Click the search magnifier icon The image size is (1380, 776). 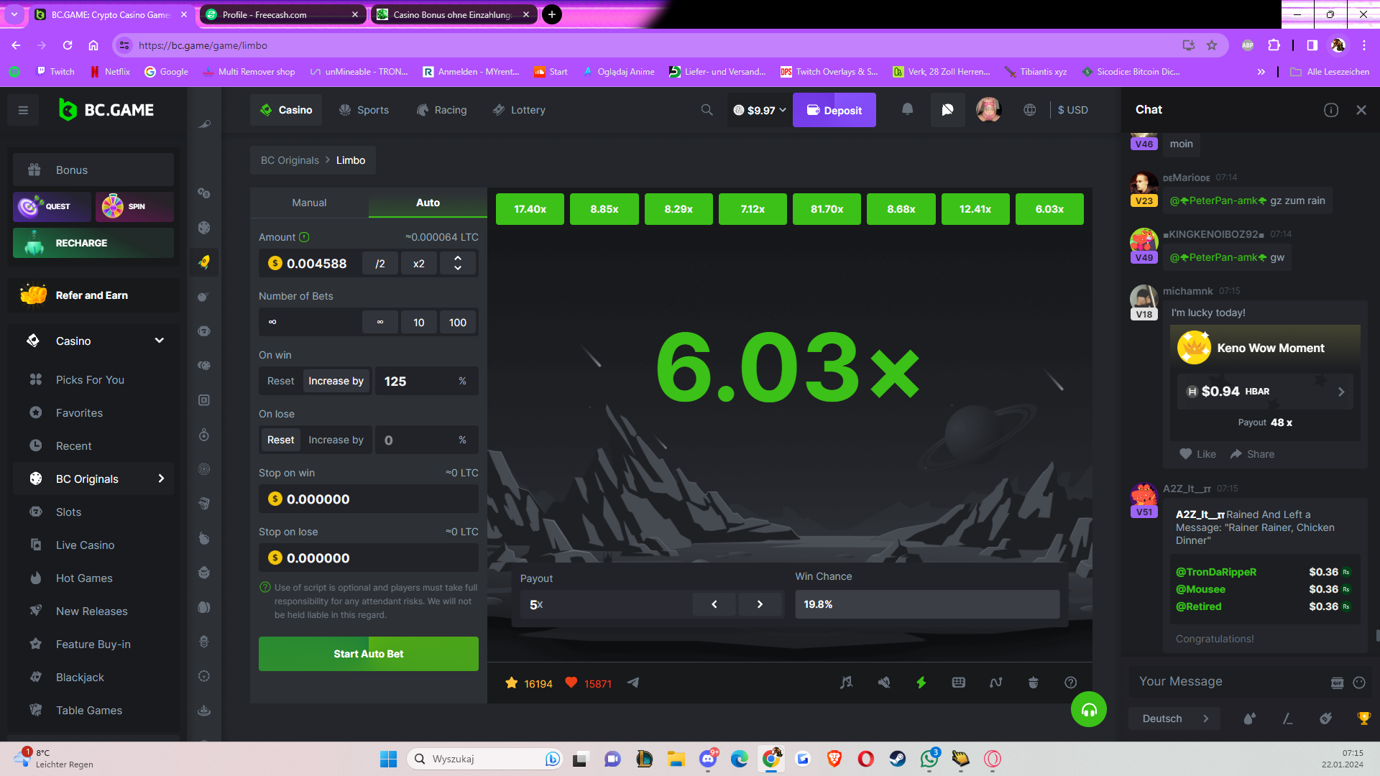(x=707, y=110)
